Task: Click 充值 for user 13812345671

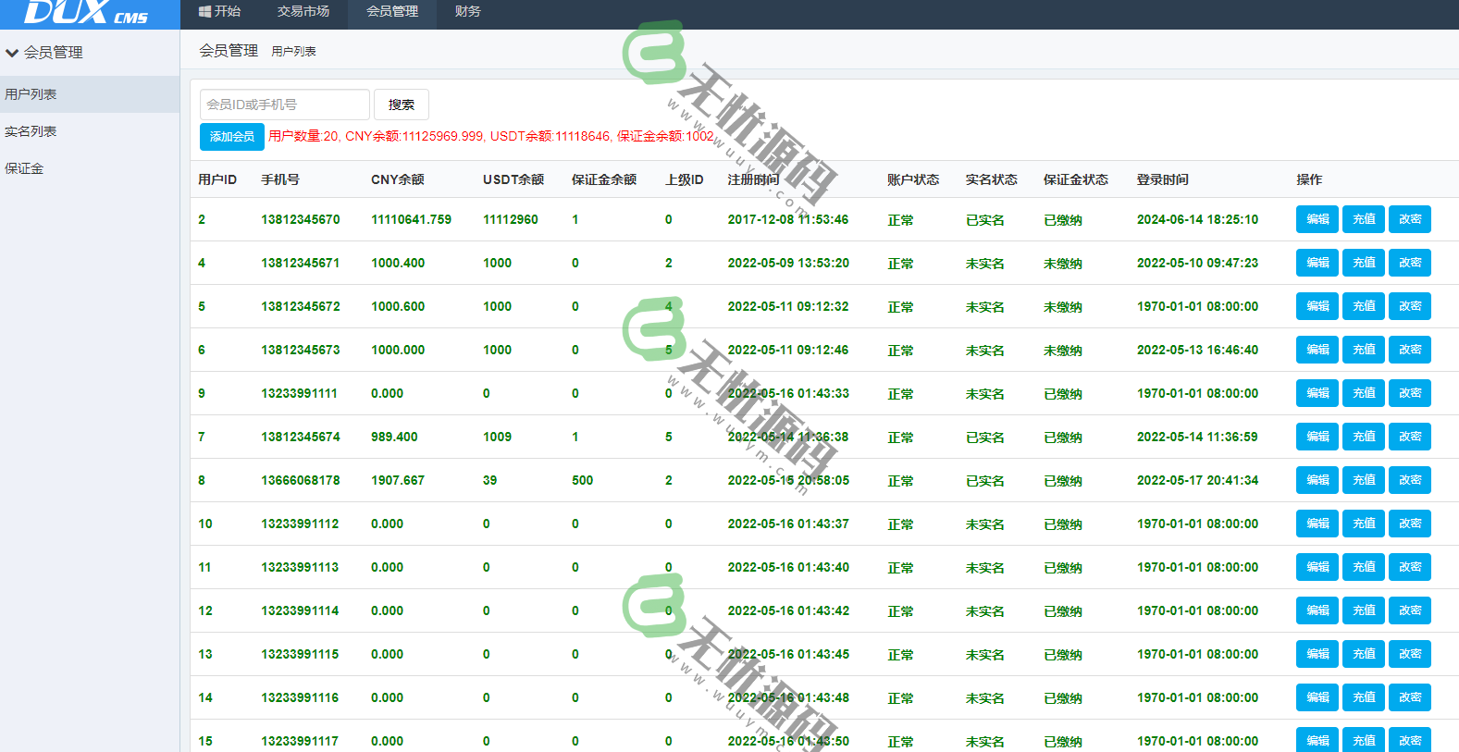Action: point(1364,263)
